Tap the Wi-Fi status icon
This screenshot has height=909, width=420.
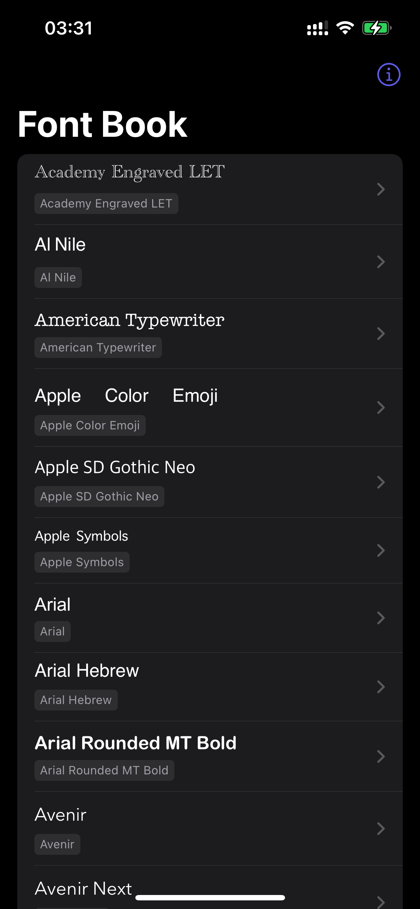(345, 28)
